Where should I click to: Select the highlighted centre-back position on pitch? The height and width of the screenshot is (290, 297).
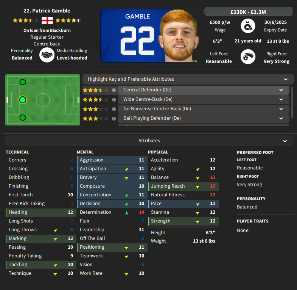23,100
